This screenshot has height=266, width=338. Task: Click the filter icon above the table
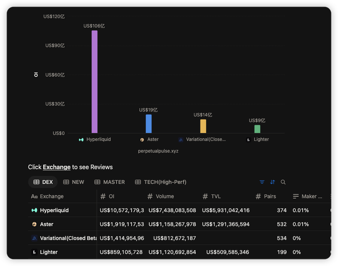point(262,182)
